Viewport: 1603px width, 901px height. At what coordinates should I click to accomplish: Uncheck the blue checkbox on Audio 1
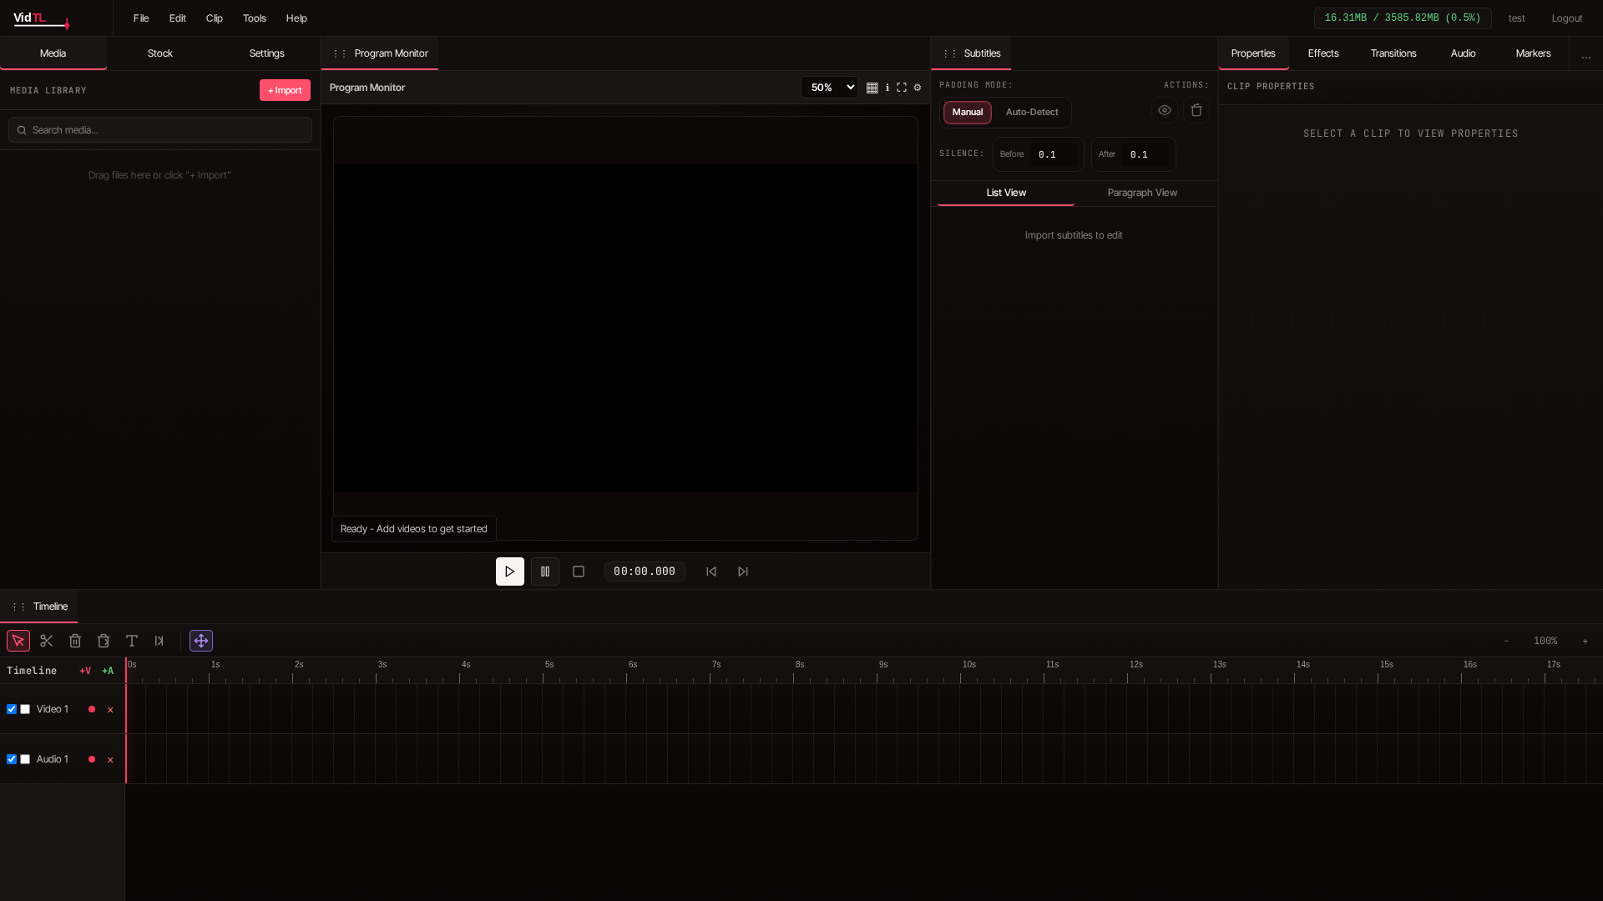12,759
